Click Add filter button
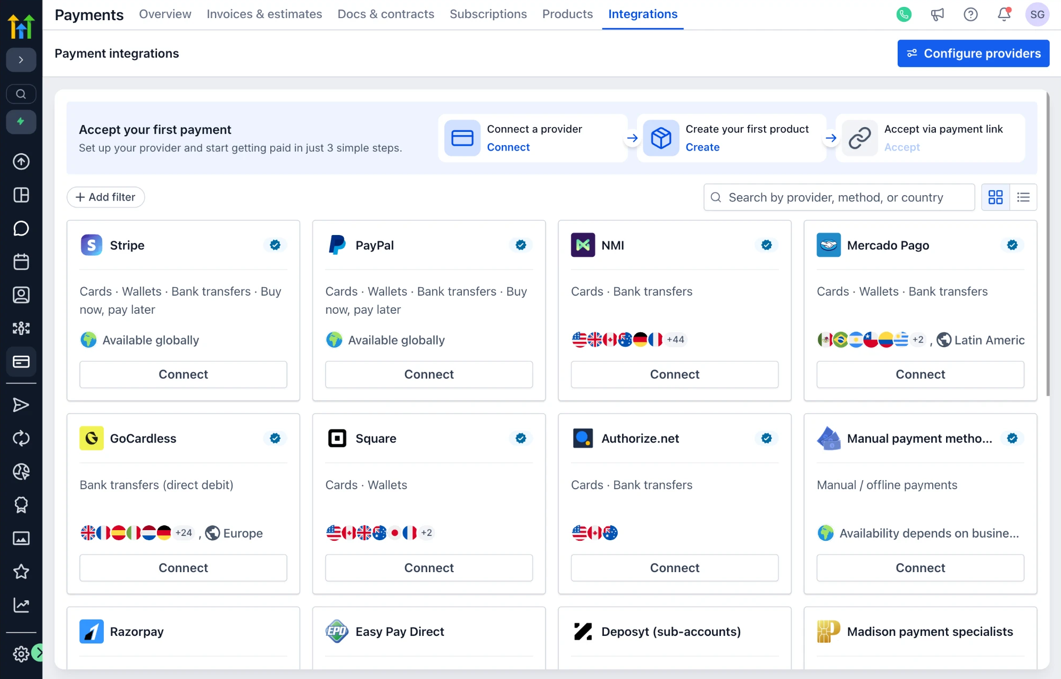Viewport: 1061px width, 679px height. 105,197
